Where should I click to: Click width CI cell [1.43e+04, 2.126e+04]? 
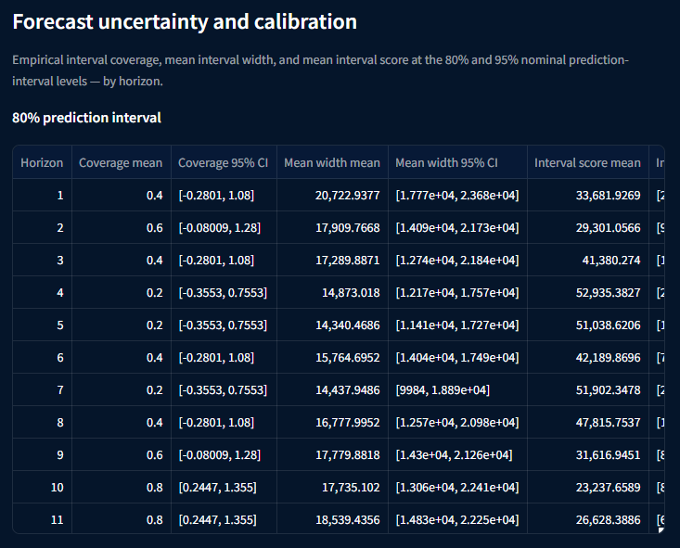[457, 455]
